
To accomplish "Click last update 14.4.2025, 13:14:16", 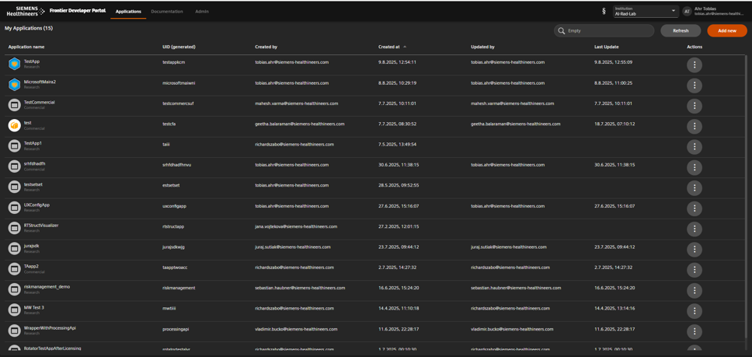I will tap(614, 309).
